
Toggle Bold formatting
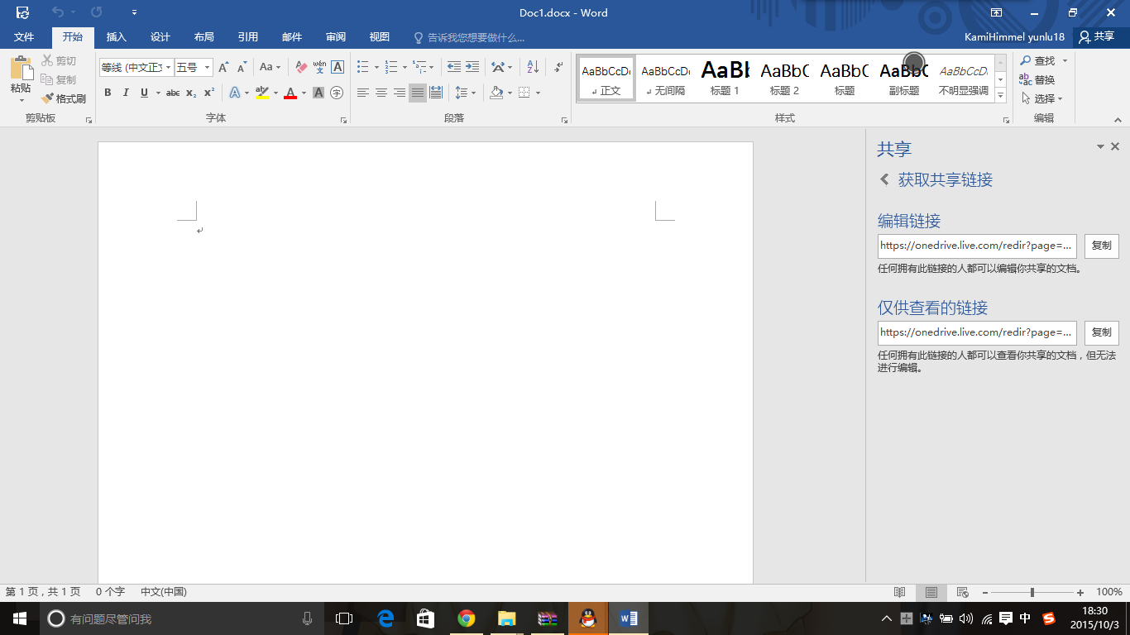pos(108,93)
